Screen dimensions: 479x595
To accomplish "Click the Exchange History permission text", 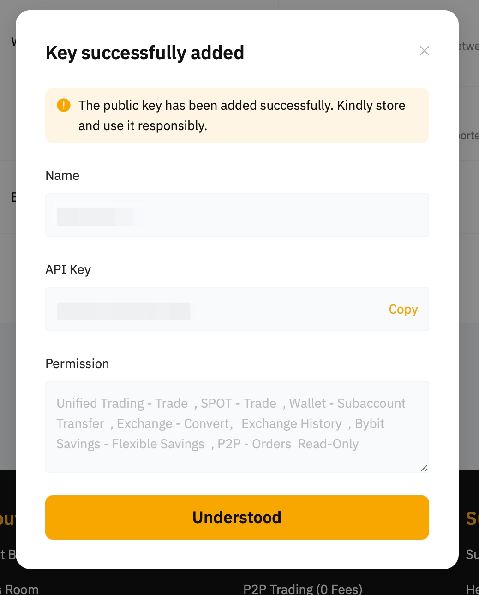I will click(291, 423).
